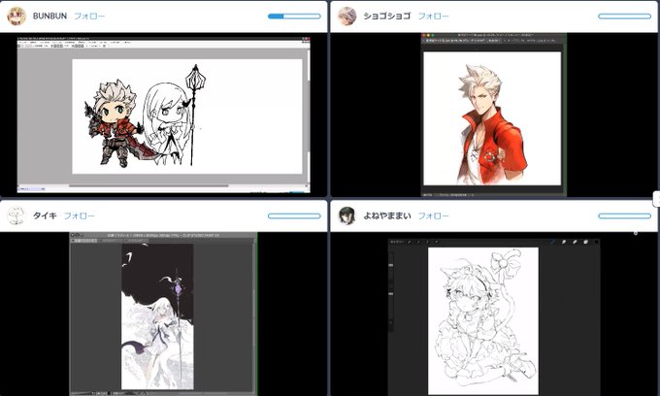Click よねやままい's empty progress bar
This screenshot has width=660, height=396.
click(x=625, y=215)
